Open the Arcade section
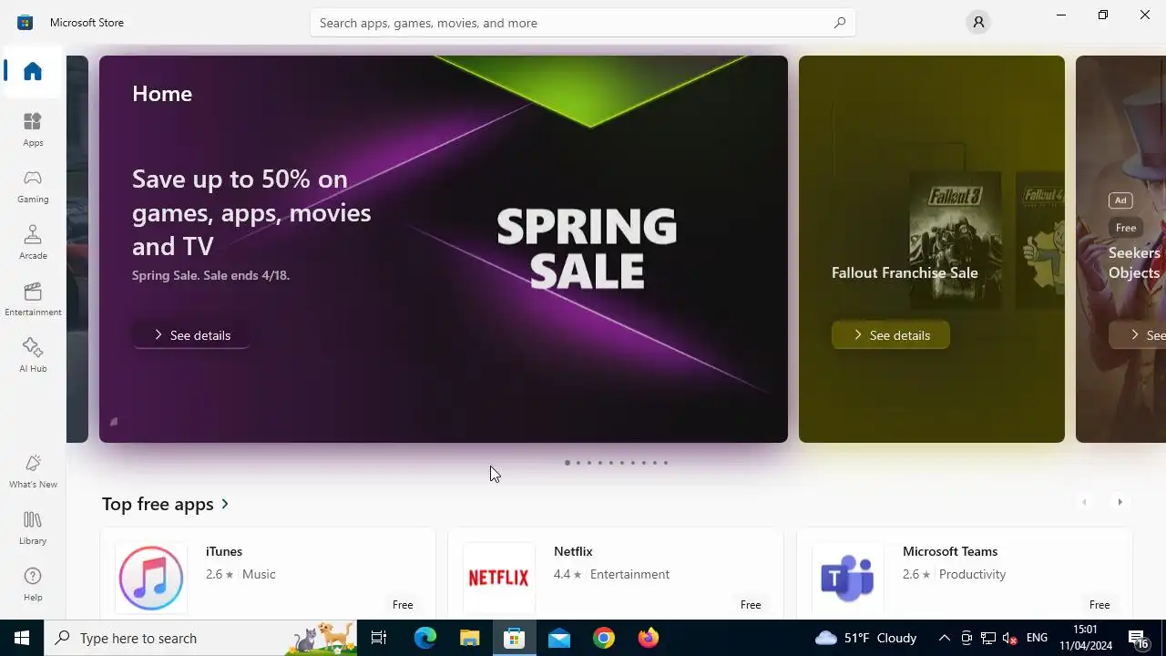 coord(33,242)
